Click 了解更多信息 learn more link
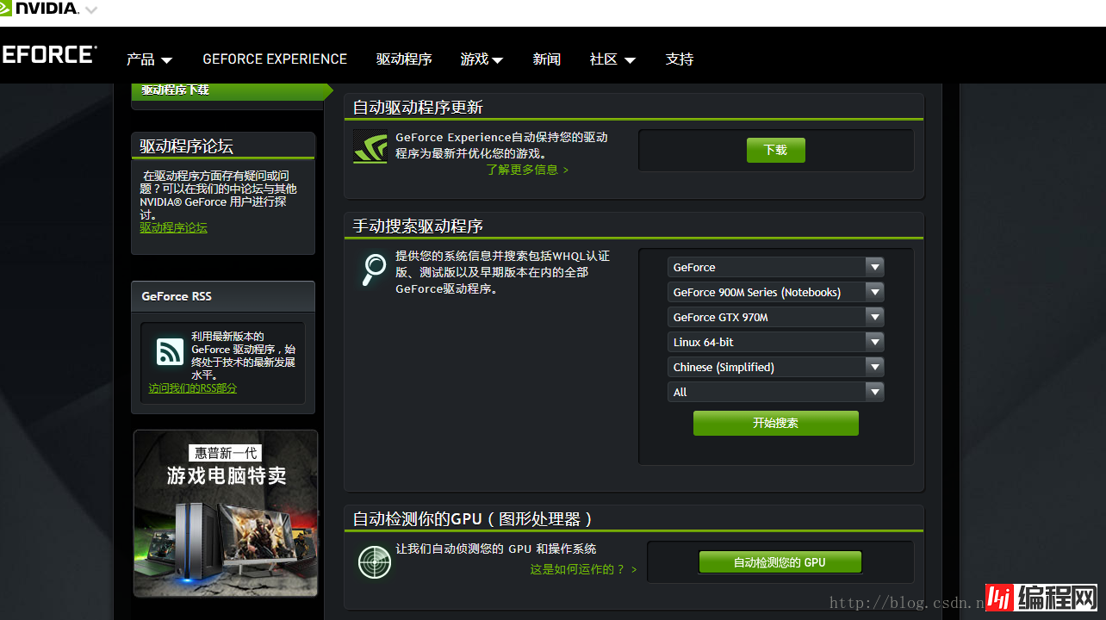This screenshot has height=620, width=1106. tap(524, 170)
